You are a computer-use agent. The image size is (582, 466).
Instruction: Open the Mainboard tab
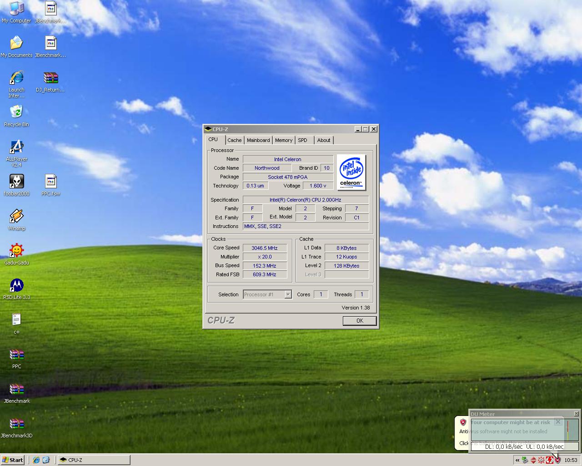tap(258, 140)
